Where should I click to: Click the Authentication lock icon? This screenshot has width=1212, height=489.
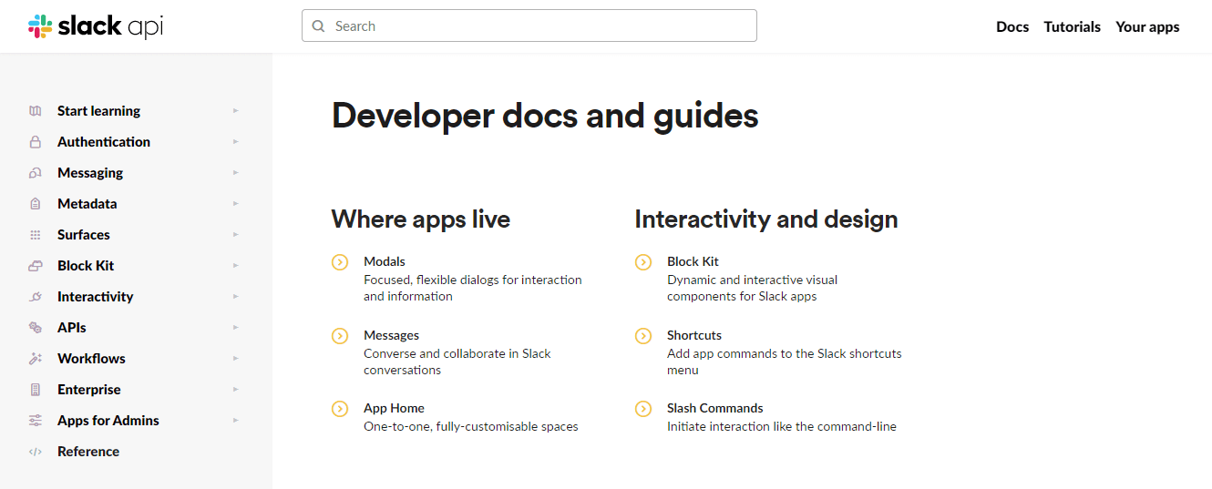(36, 142)
